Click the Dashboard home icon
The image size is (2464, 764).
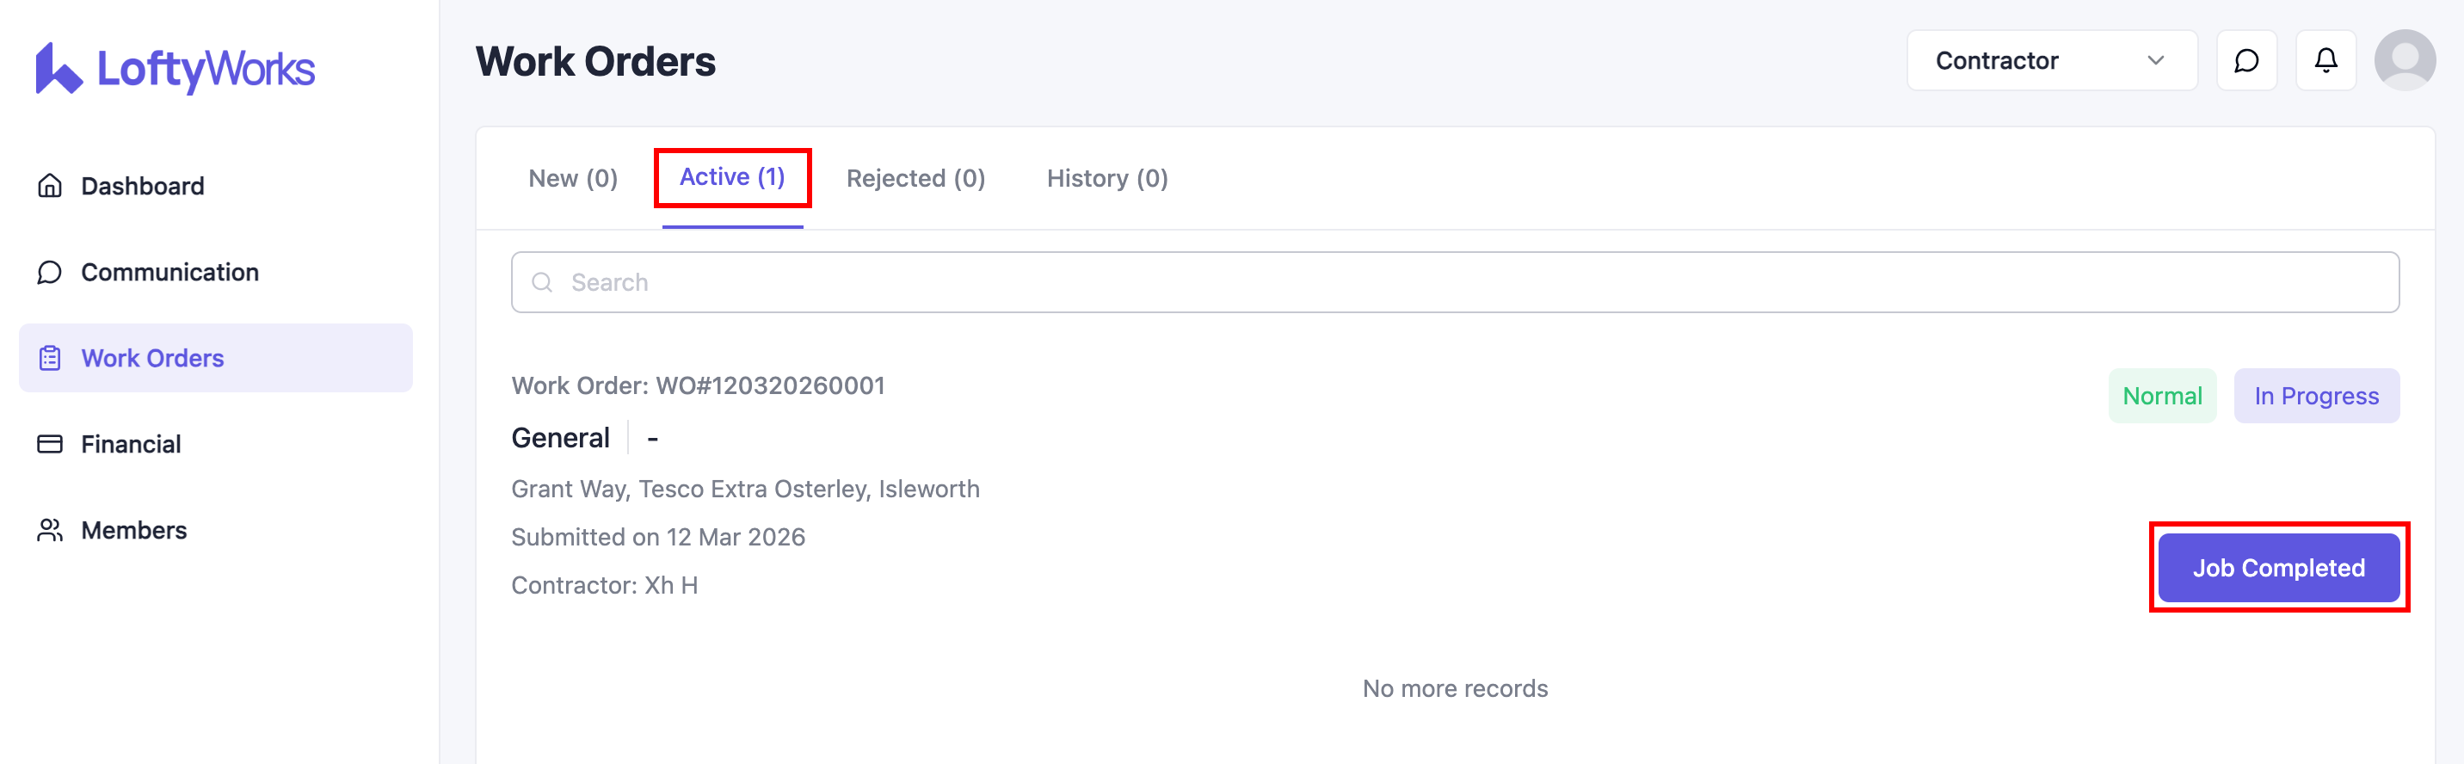click(x=50, y=186)
